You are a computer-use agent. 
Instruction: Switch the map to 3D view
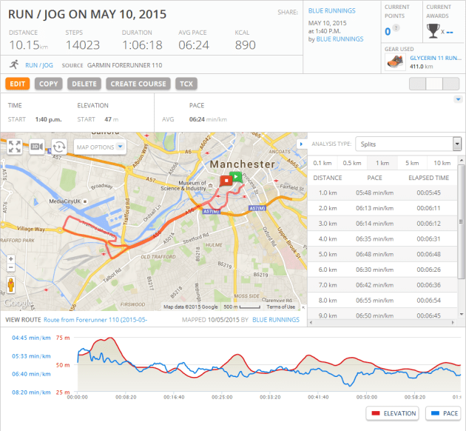(x=36, y=147)
